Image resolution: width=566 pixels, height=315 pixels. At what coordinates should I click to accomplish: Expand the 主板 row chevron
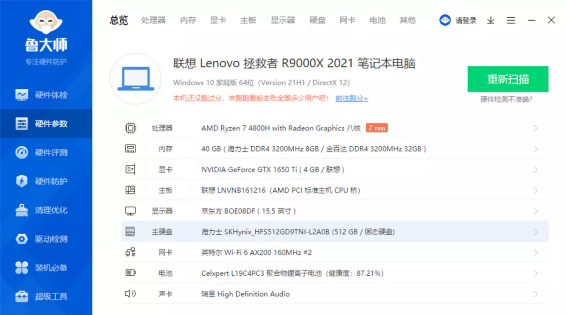point(536,190)
